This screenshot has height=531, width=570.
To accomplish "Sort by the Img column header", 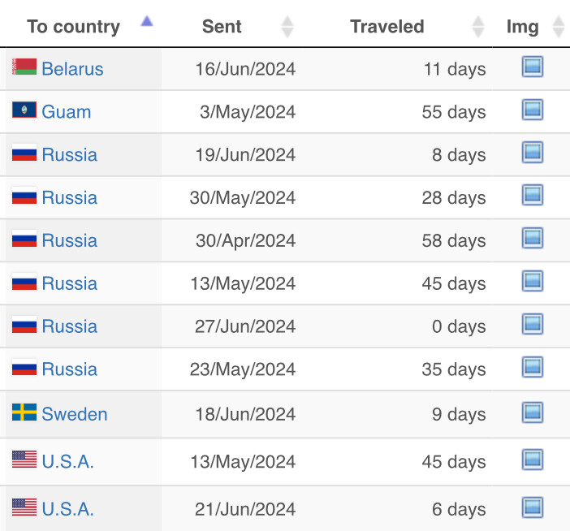I will tap(522, 26).
